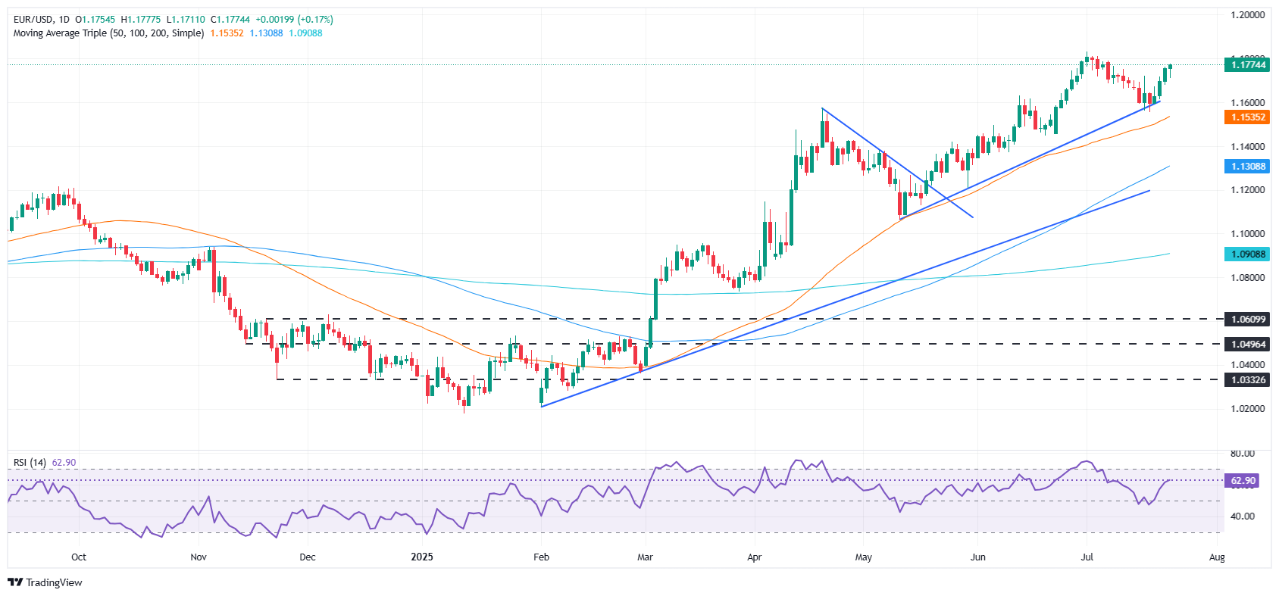The height and width of the screenshot is (596, 1279).
Task: Select the black 1.03326 level price tag
Action: (1247, 379)
